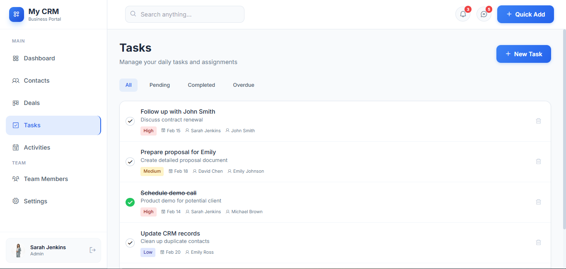The image size is (566, 269).
Task: Open Dashboard from the sidebar
Action: (39, 58)
